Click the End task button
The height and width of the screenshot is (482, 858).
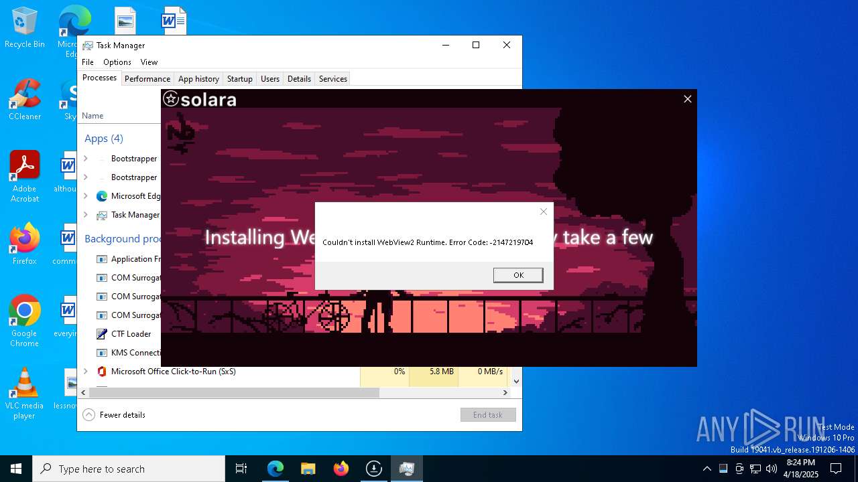click(488, 415)
